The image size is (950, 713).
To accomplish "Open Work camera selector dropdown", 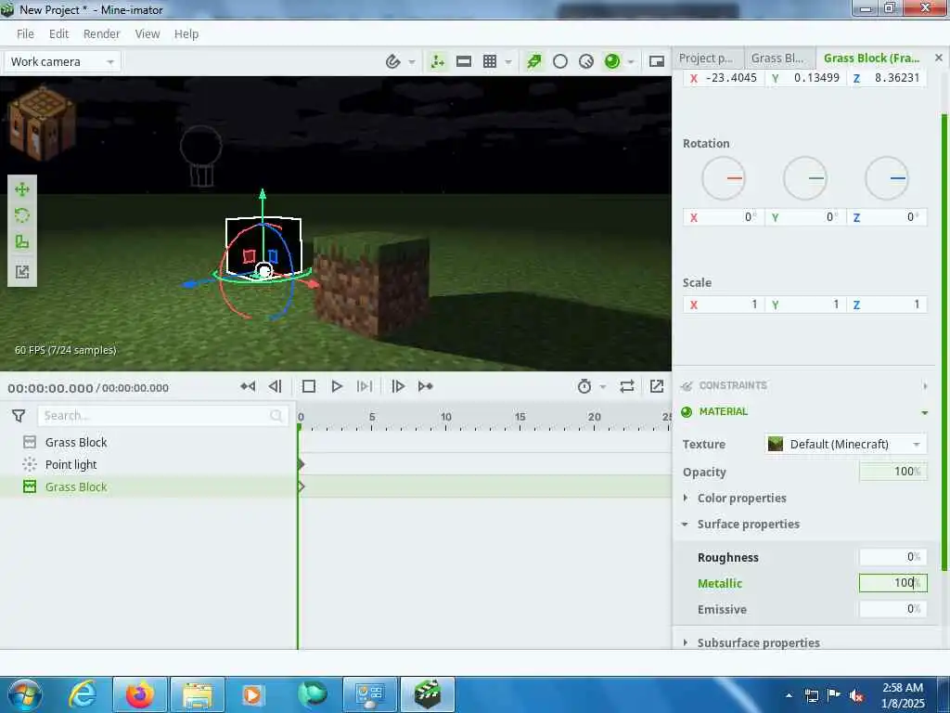I will point(62,62).
